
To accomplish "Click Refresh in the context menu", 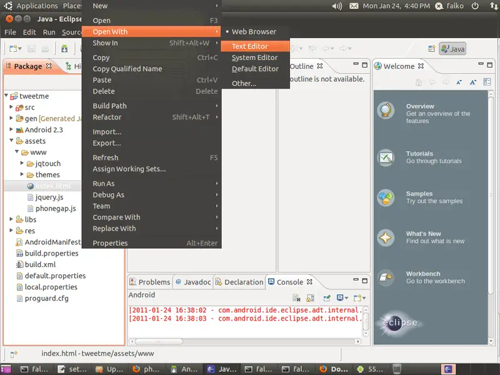I will pos(152,157).
